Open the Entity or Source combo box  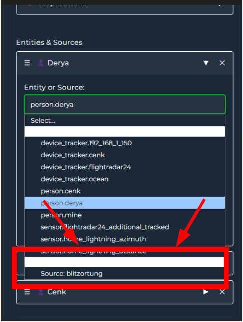click(125, 104)
